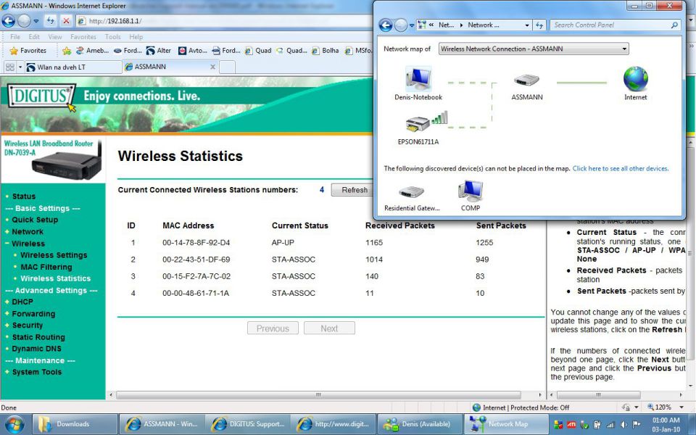The height and width of the screenshot is (435, 696).
Task: Click MAC address 00-14-78-8F-92-D4
Action: (x=196, y=243)
